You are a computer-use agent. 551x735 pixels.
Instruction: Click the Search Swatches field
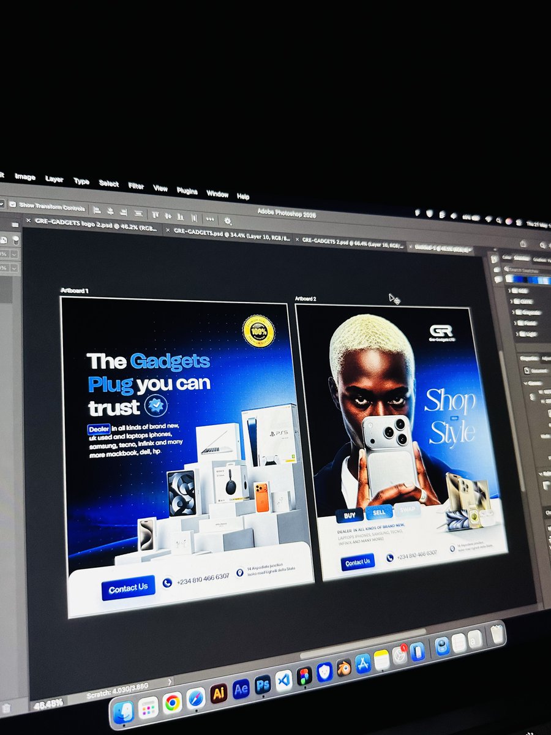click(529, 269)
